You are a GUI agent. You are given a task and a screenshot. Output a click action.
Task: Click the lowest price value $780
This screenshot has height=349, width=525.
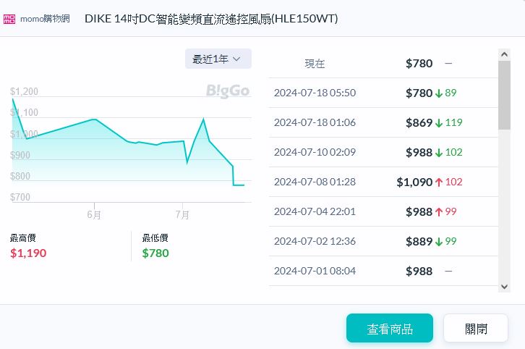point(155,253)
